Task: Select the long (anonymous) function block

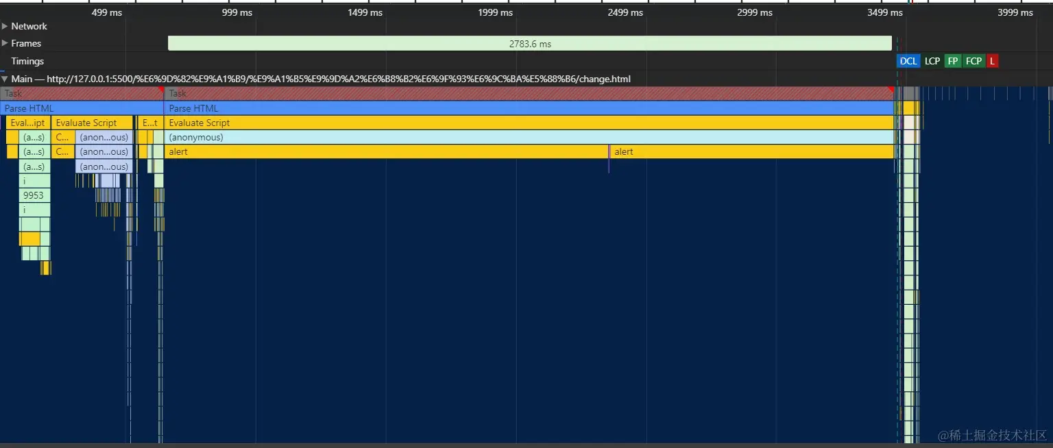Action: [529, 137]
